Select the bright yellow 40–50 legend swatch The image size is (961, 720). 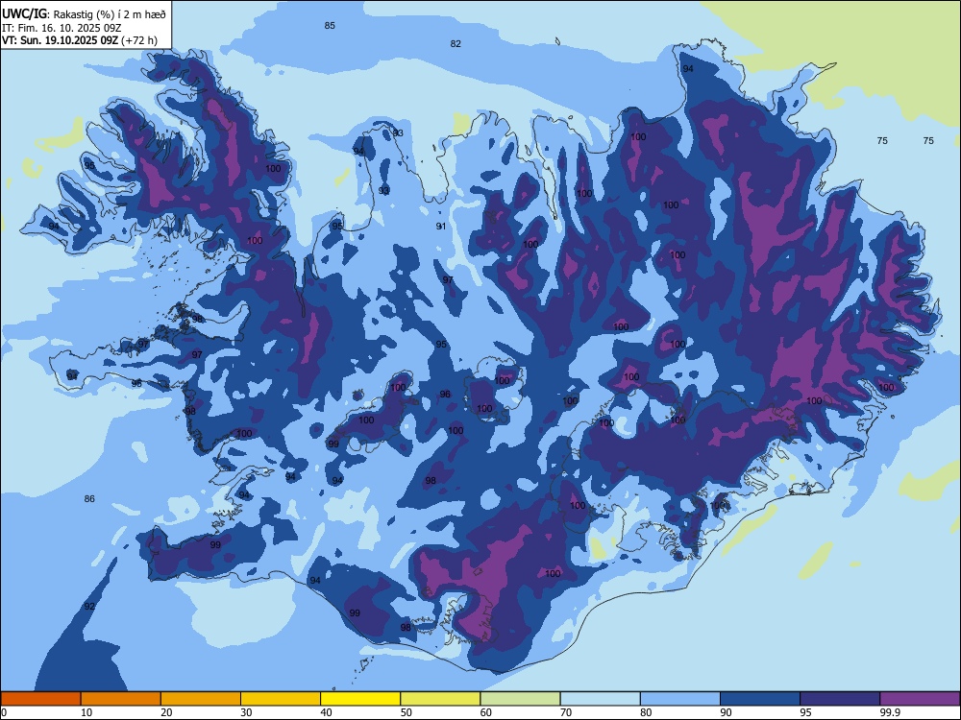point(360,699)
